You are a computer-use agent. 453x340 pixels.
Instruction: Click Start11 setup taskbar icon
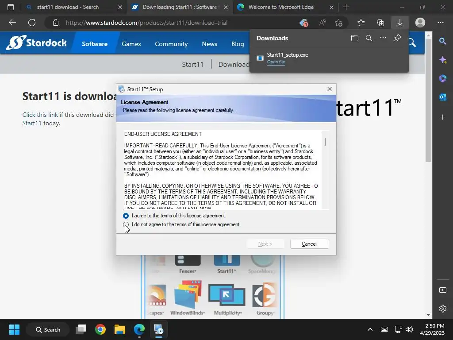pos(159,329)
